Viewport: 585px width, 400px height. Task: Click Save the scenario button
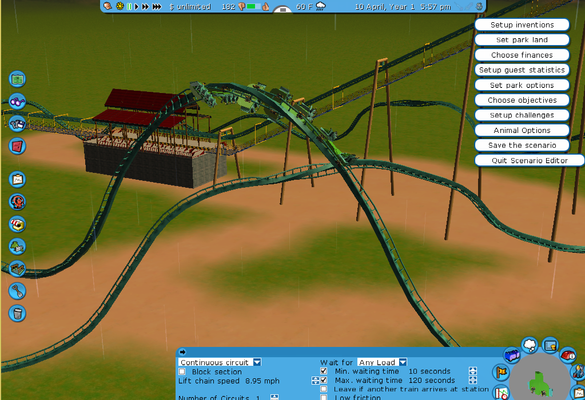(x=522, y=146)
